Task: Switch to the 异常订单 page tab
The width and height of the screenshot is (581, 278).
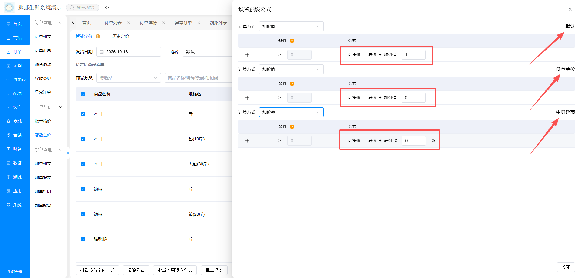Action: (183, 23)
